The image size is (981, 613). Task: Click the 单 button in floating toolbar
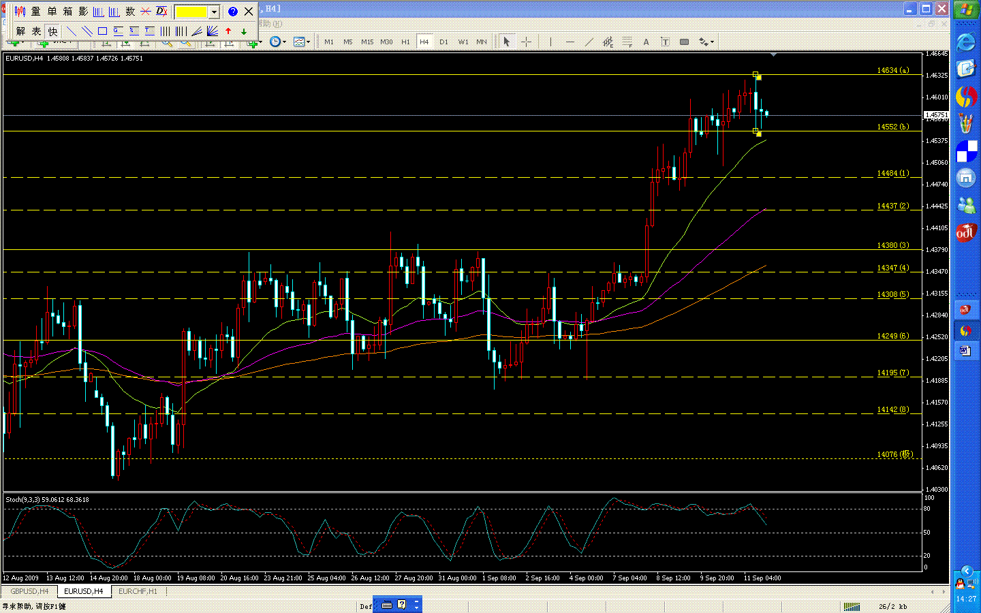tap(52, 12)
